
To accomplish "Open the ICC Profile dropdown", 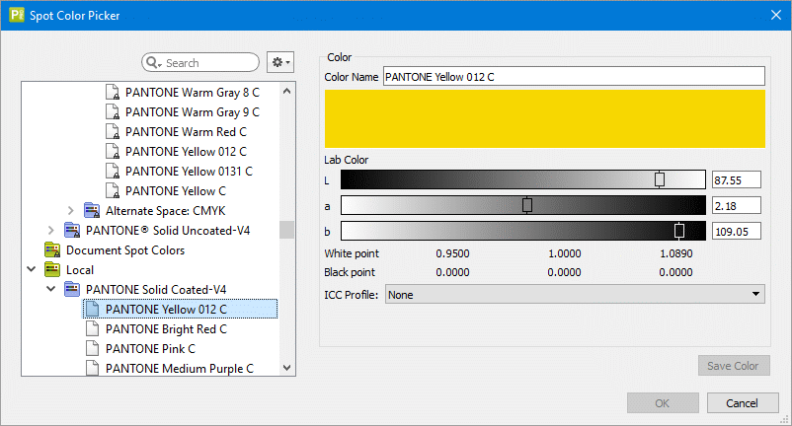I will click(575, 295).
